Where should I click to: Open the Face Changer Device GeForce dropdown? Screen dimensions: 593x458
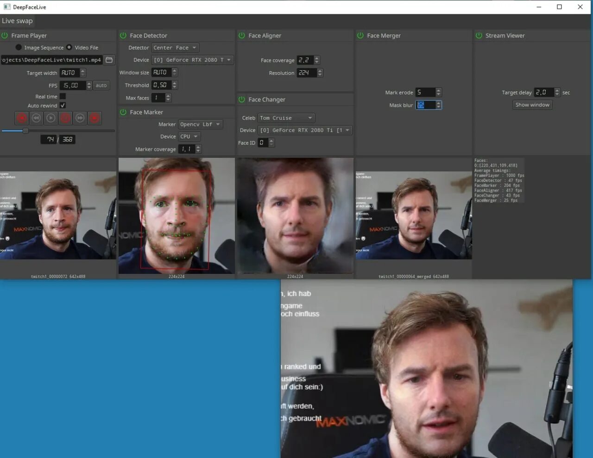(305, 130)
